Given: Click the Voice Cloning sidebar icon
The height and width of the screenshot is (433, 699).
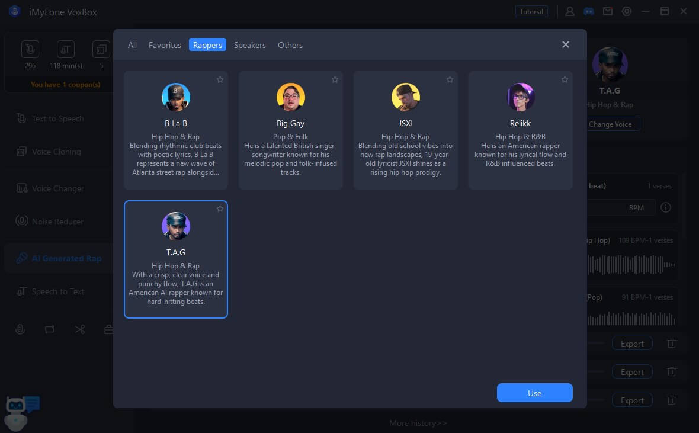Looking at the screenshot, I should click(21, 152).
